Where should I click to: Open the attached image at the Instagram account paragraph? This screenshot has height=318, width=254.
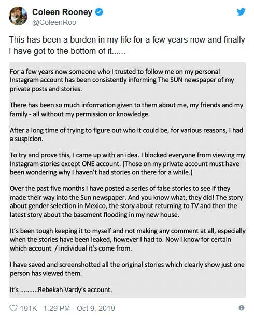(x=122, y=80)
